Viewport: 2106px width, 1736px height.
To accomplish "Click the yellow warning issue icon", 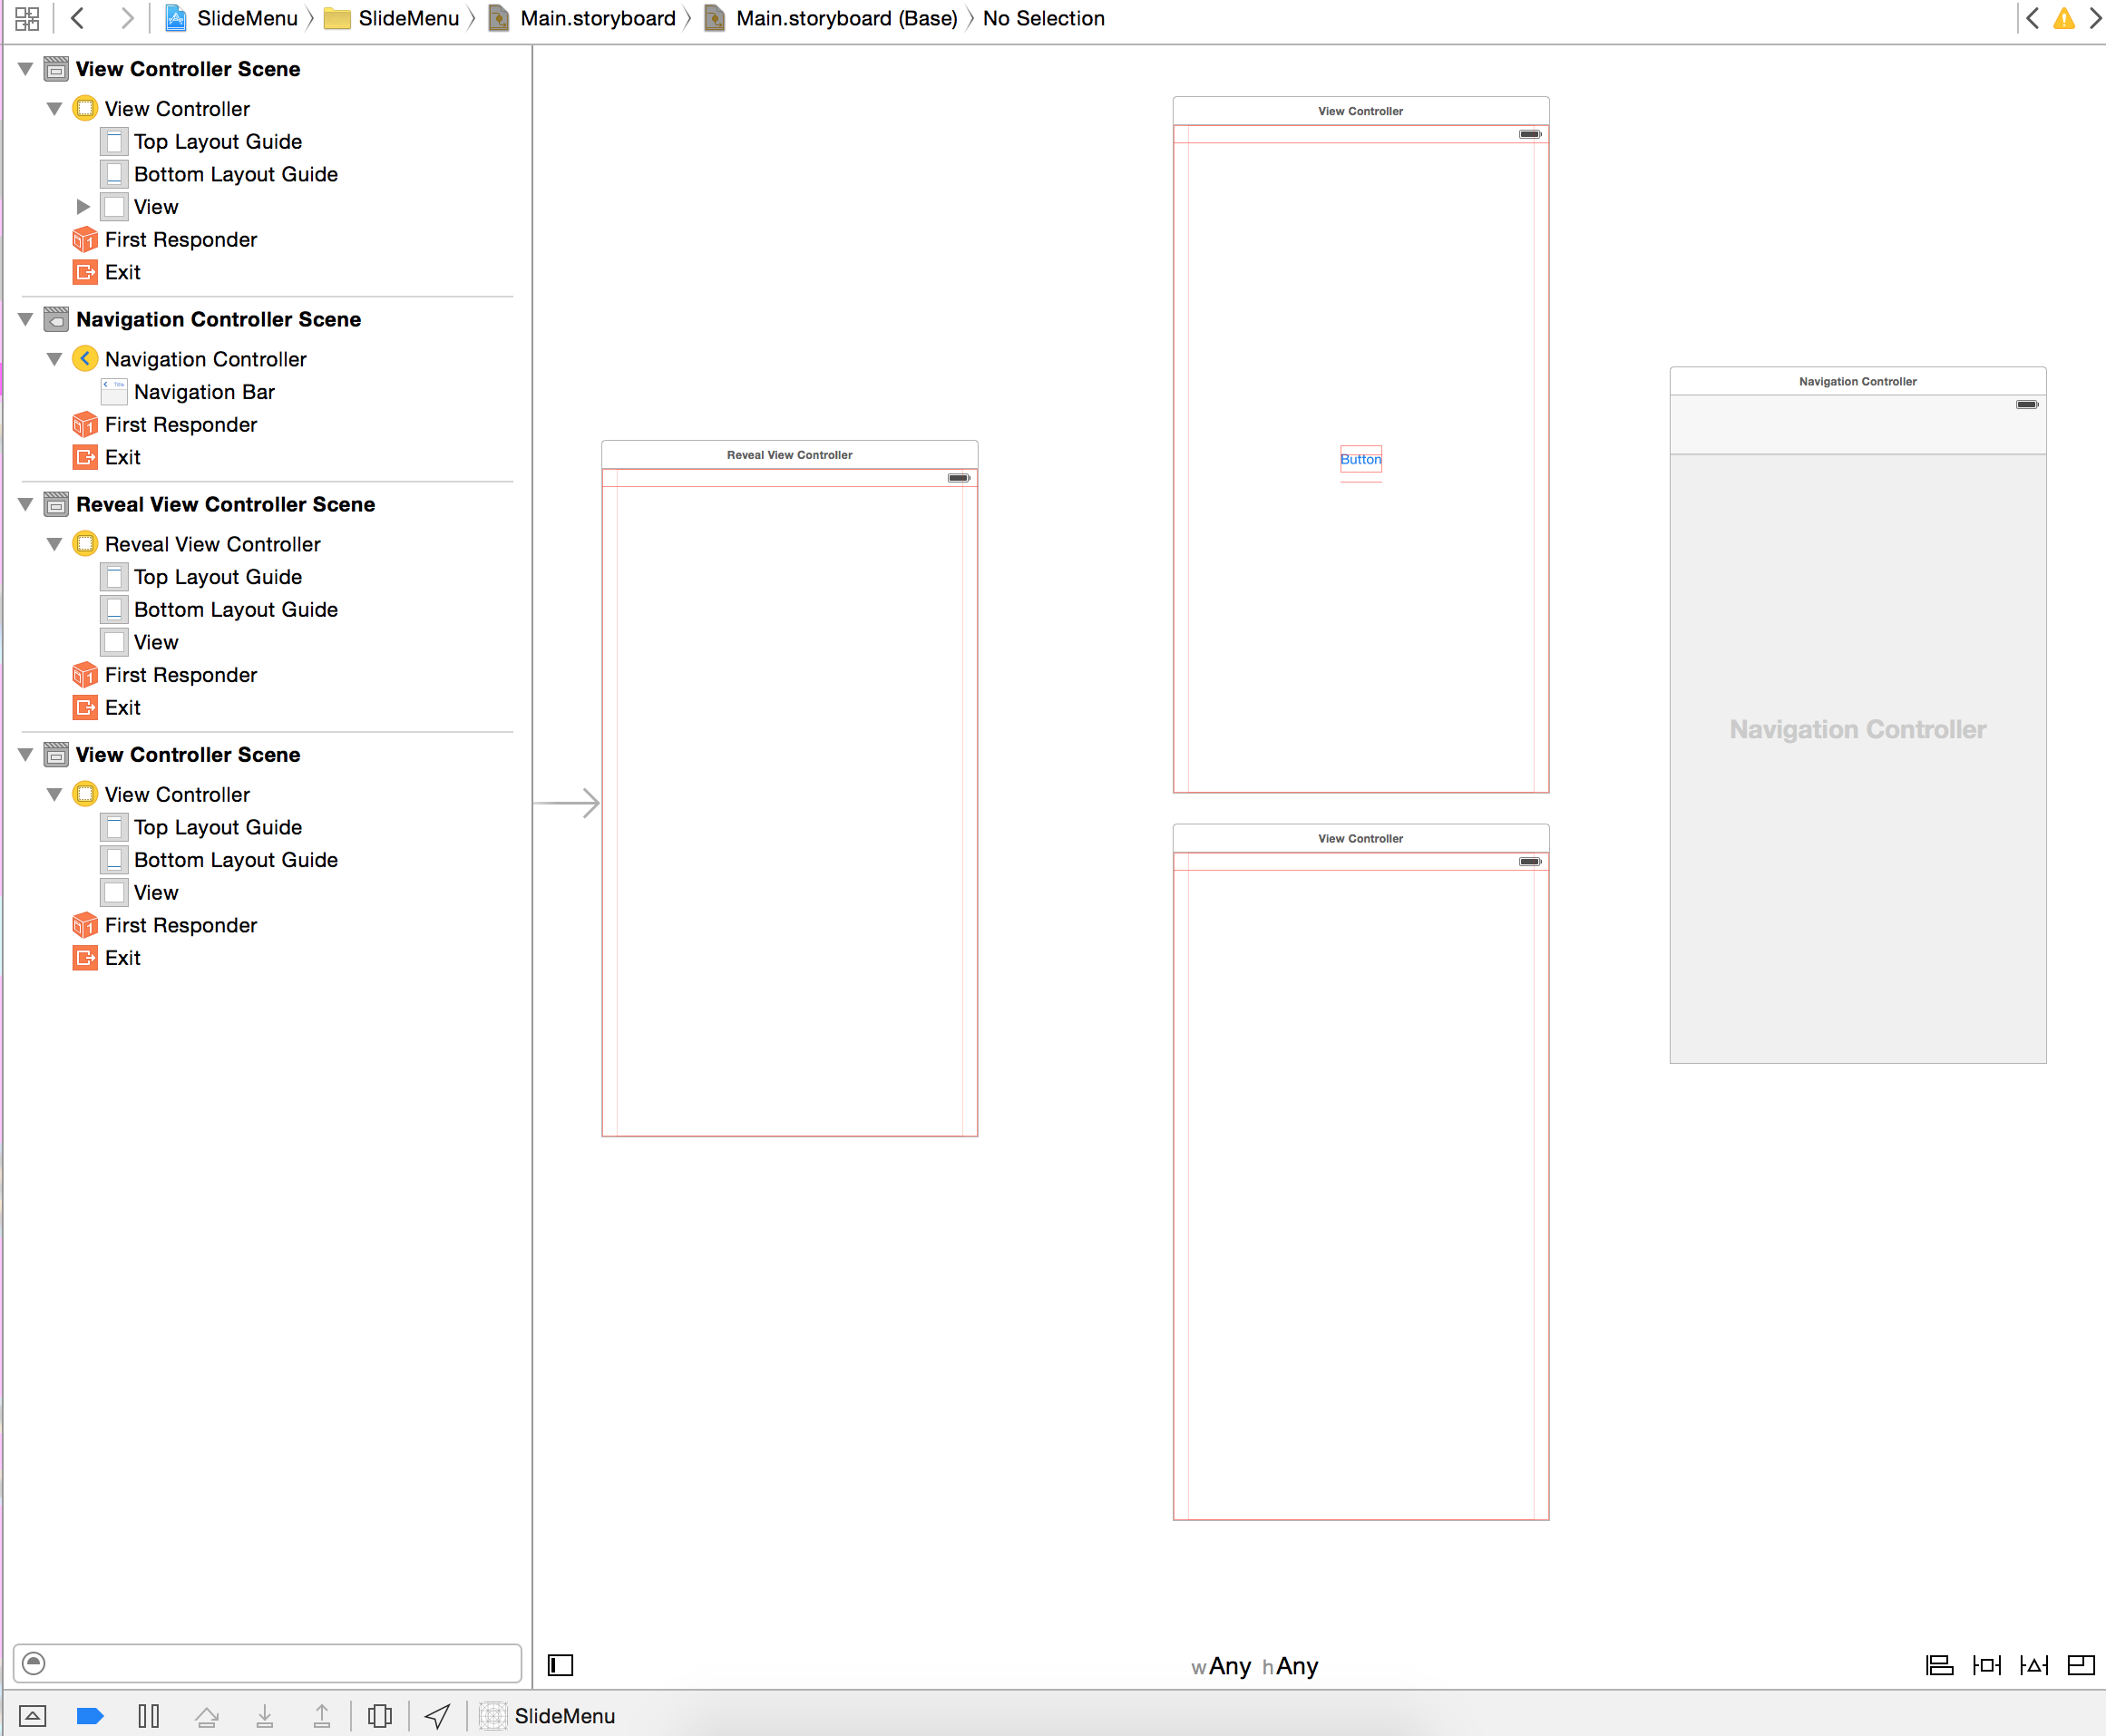I will tap(2063, 19).
